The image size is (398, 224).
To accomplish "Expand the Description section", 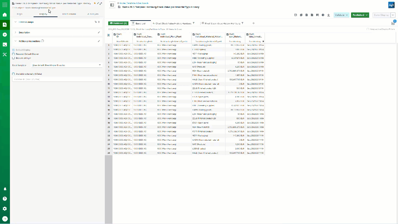I will (x=16, y=32).
